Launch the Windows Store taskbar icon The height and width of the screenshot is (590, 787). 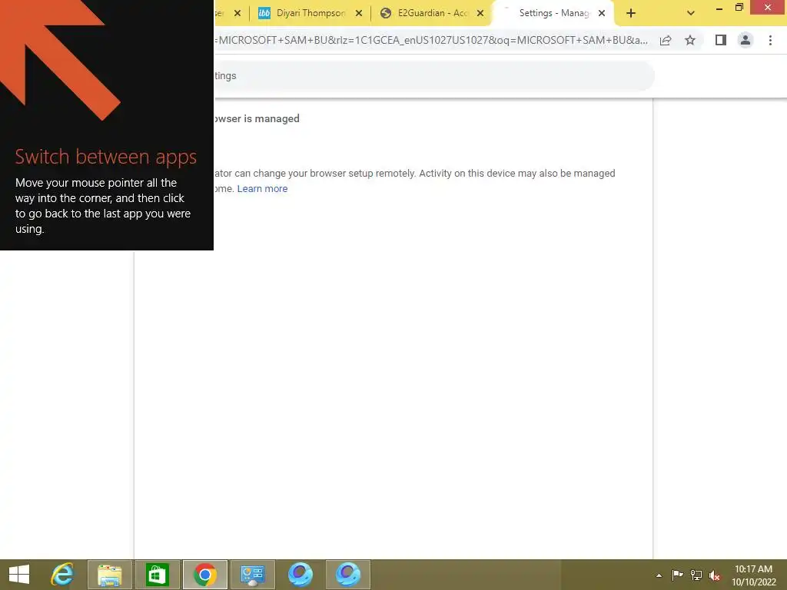[157, 575]
